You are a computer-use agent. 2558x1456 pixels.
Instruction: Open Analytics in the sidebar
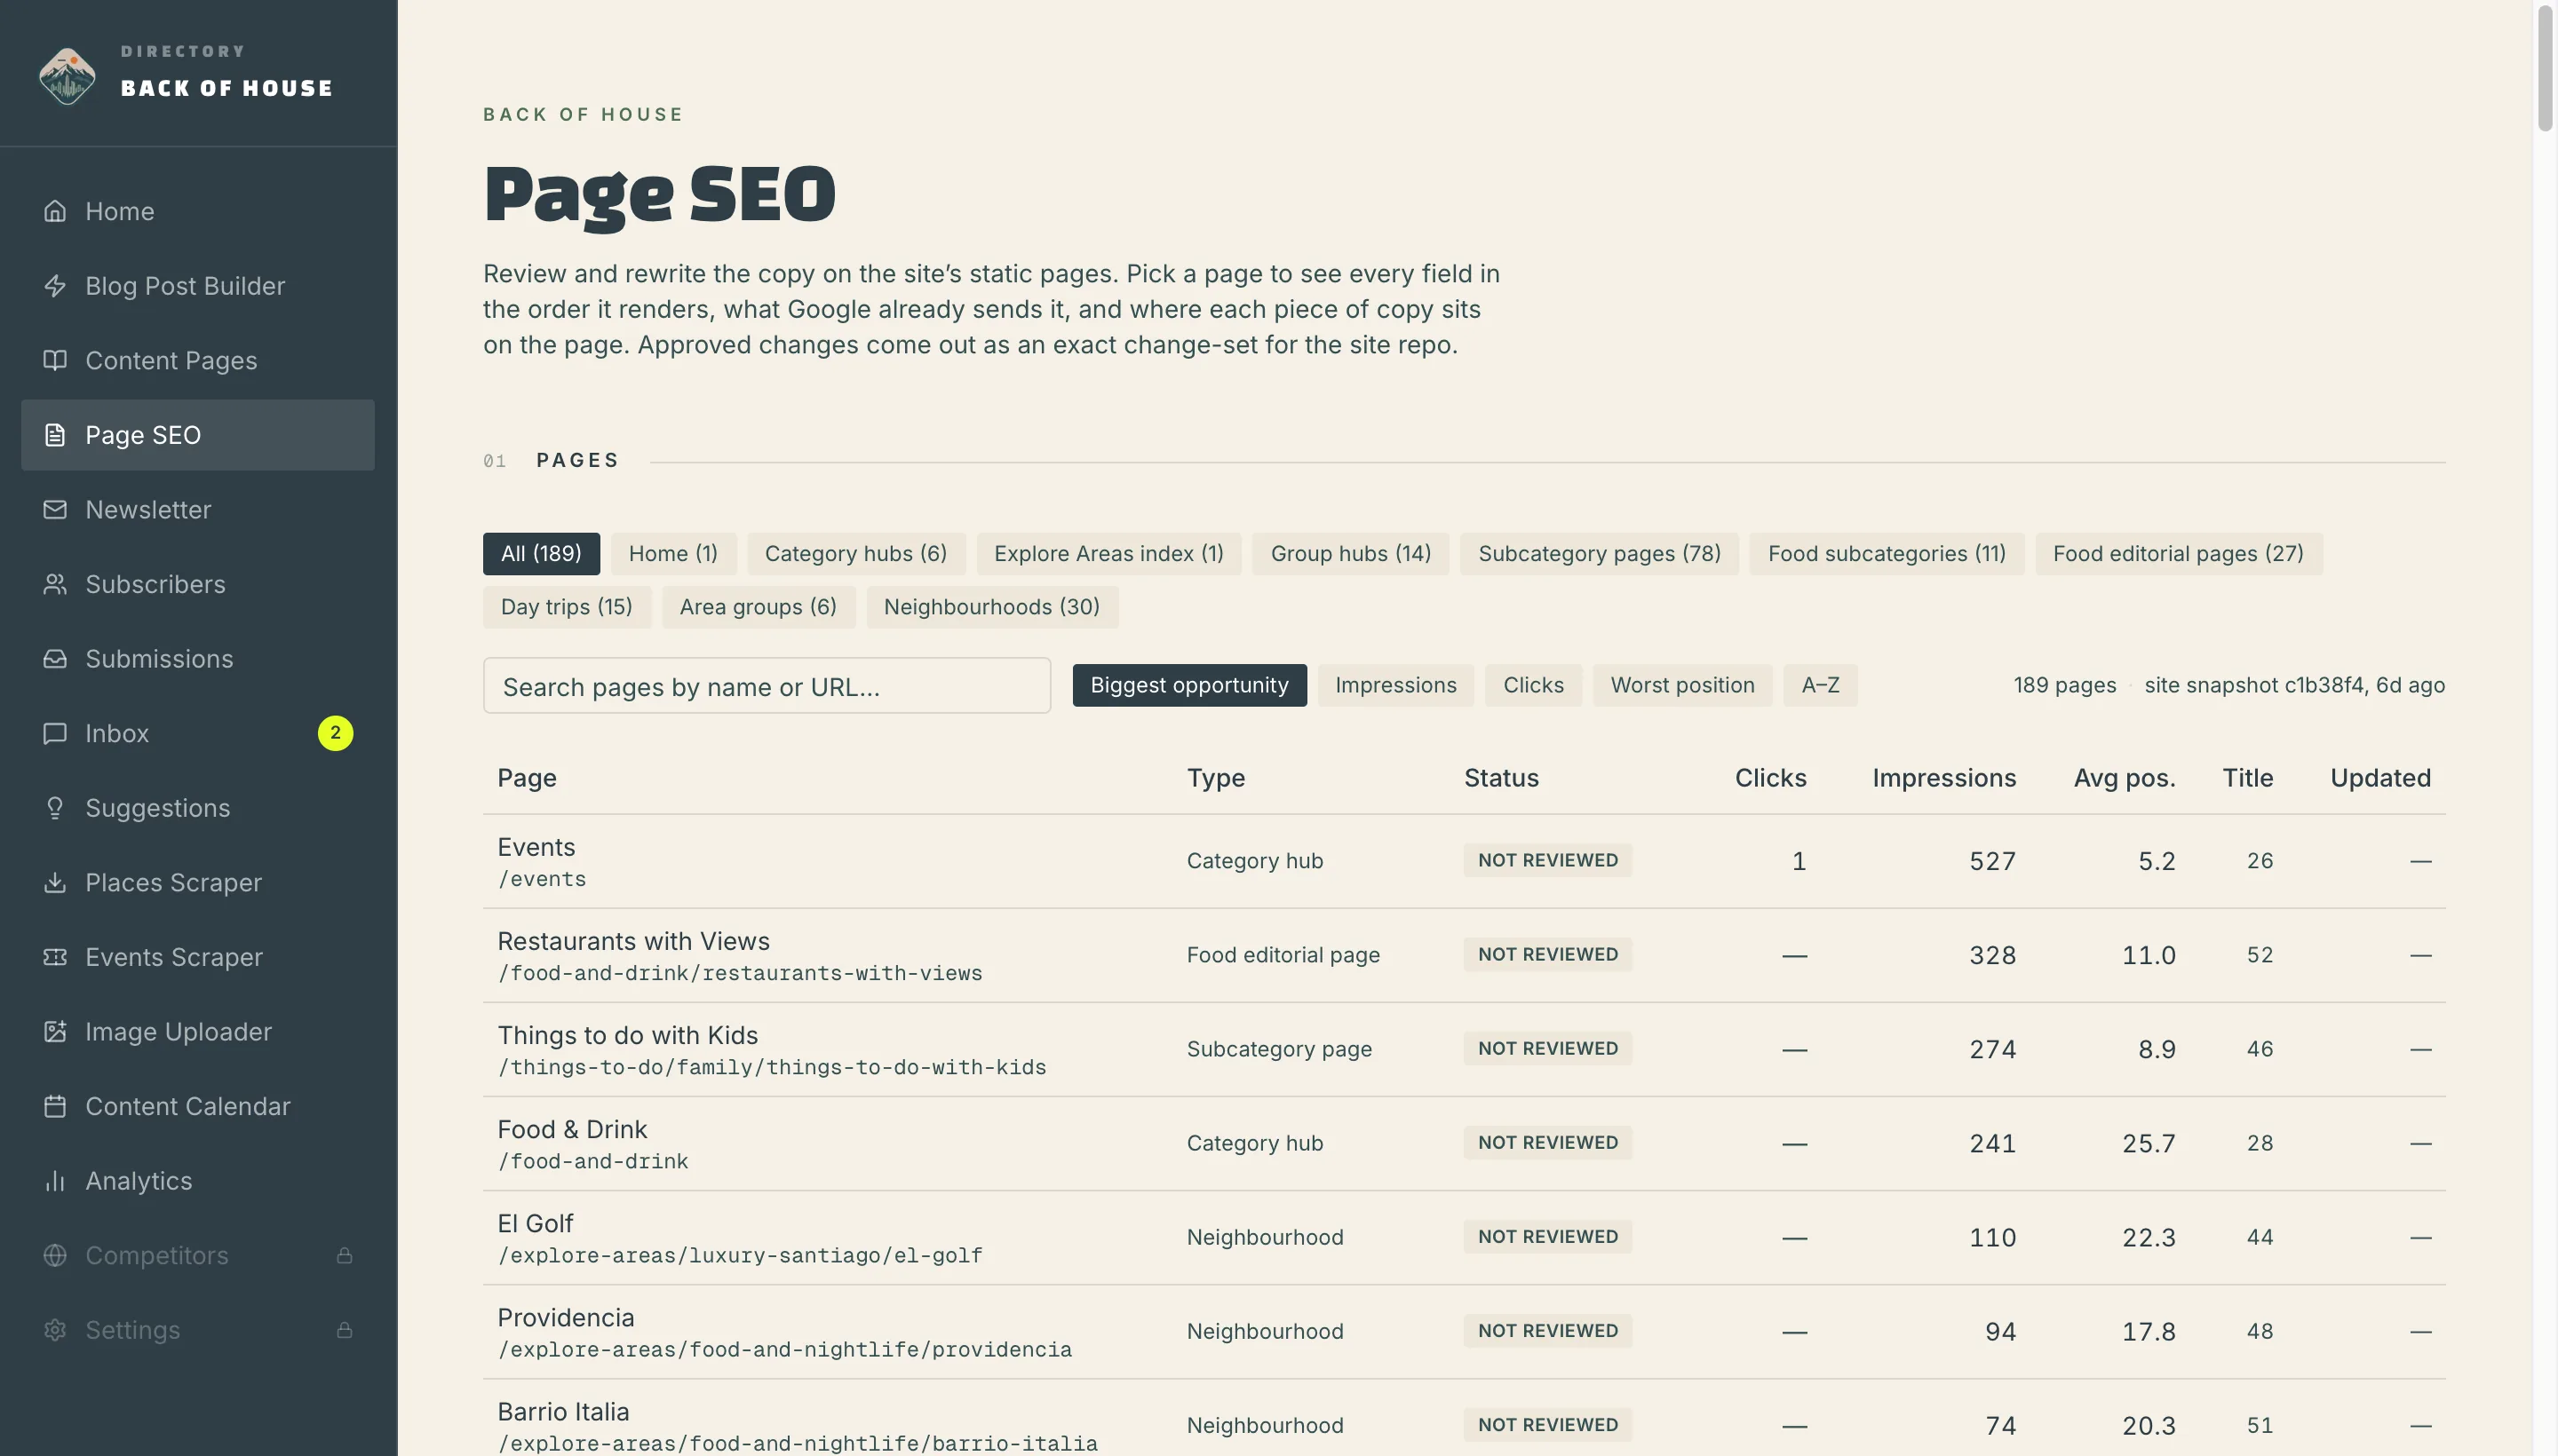[198, 1181]
